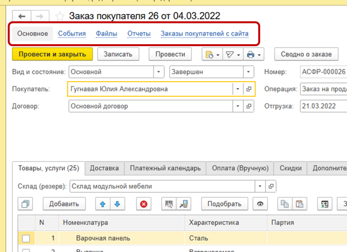This screenshot has width=347, height=252.
Task: Click the barcode search icon
Action: point(169,204)
